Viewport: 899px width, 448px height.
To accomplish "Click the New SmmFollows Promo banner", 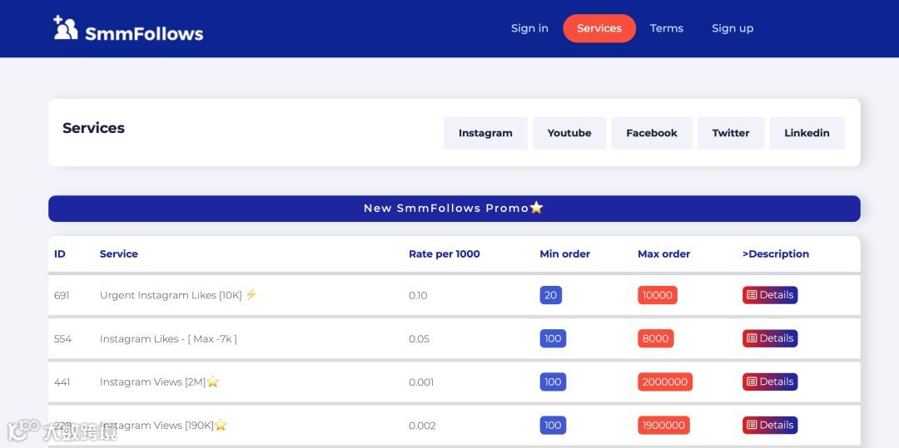I will tap(454, 209).
